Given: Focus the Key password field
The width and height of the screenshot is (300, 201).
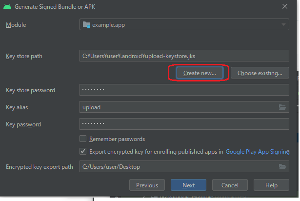Looking at the screenshot, I should (184, 124).
